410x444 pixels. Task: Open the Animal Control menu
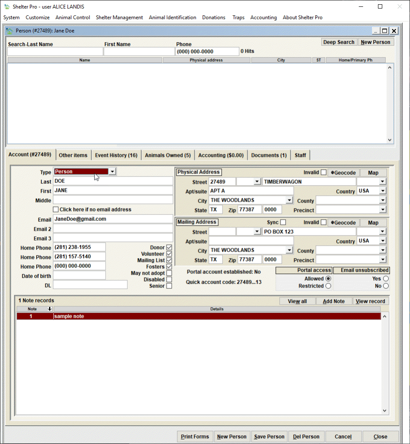coord(73,18)
